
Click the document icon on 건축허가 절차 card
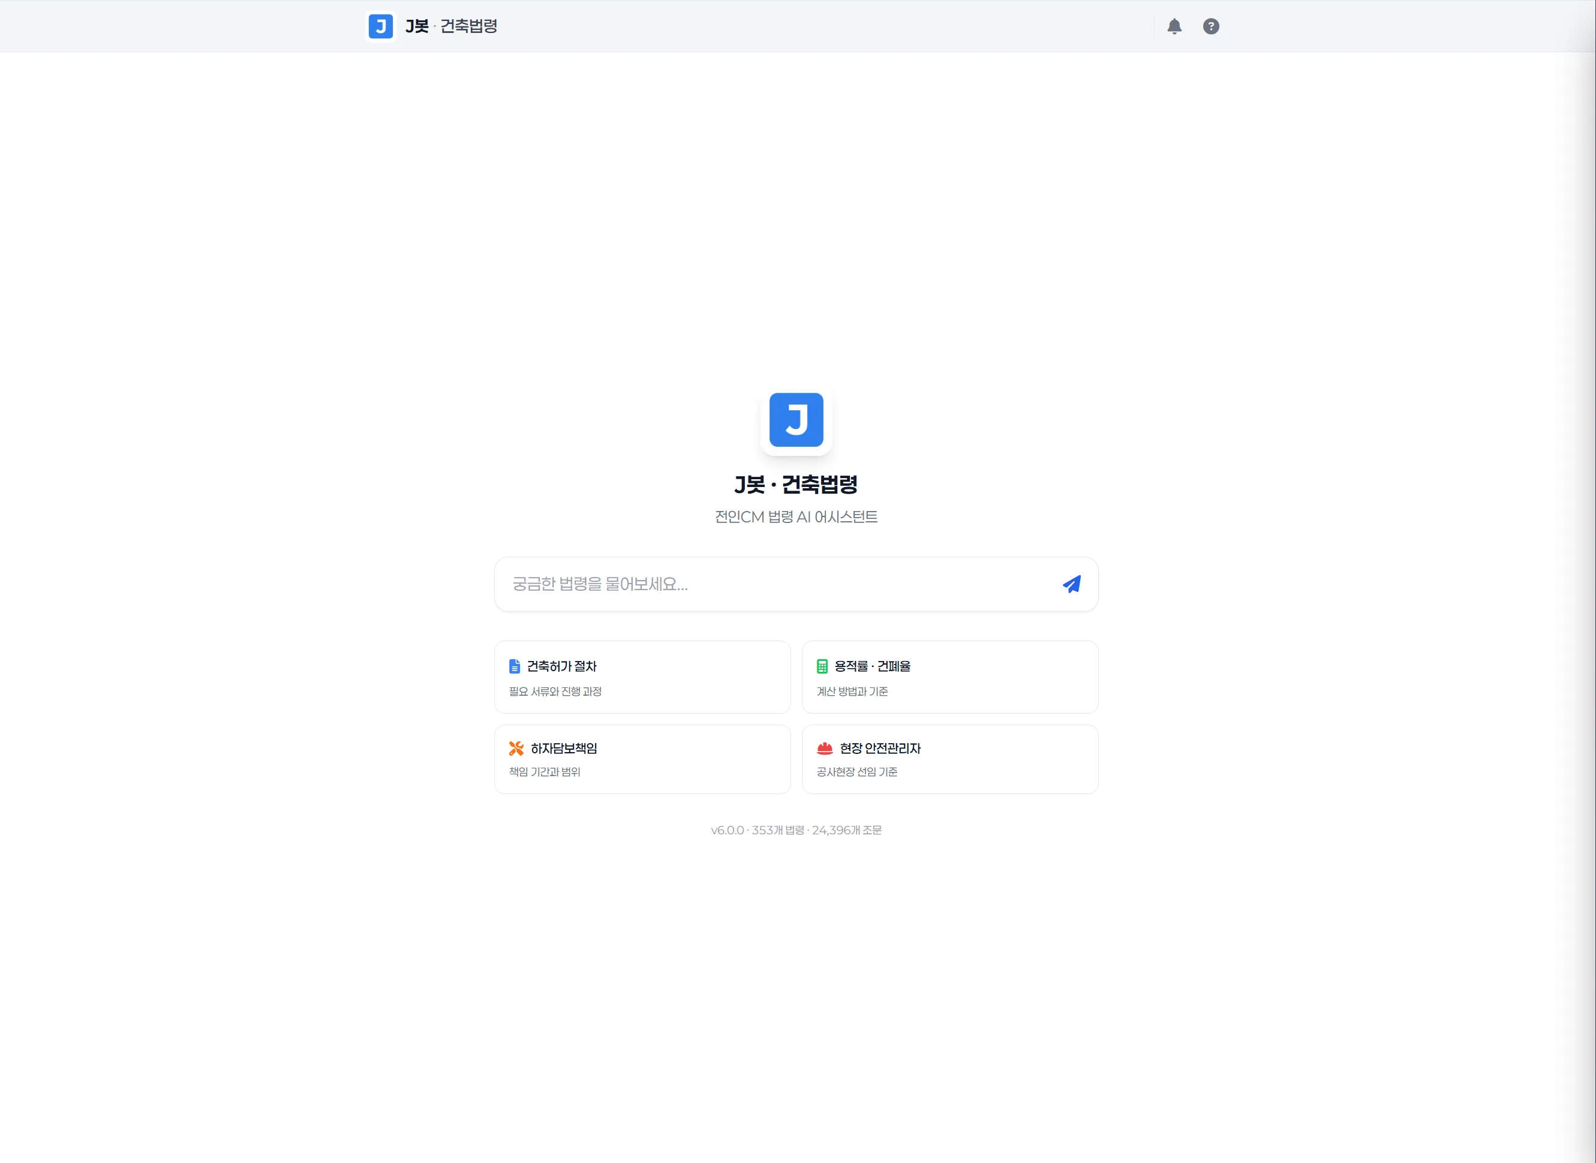[514, 666]
